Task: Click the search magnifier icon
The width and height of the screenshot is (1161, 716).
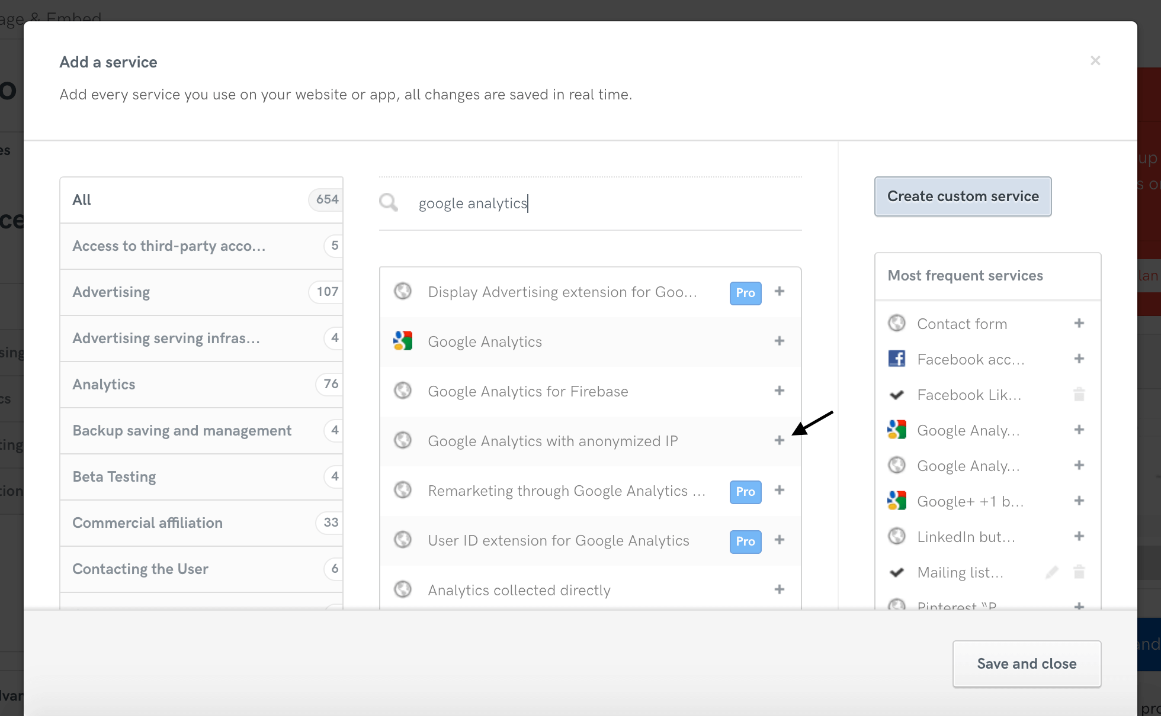Action: click(x=389, y=202)
